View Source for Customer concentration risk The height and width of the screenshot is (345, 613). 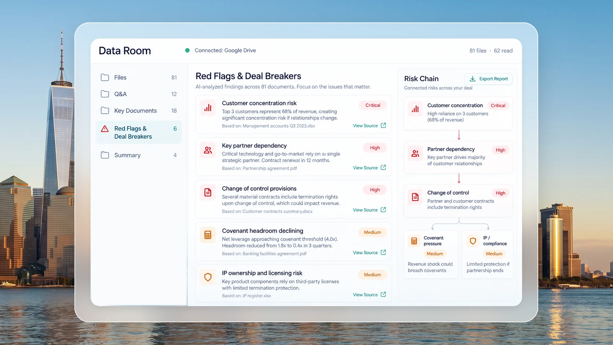[370, 126]
